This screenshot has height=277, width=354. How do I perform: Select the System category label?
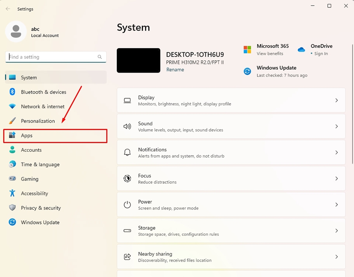pyautogui.click(x=29, y=78)
